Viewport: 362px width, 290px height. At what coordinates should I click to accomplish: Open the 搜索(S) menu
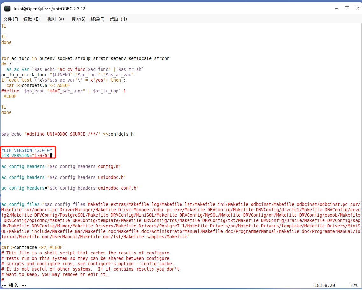point(78,19)
